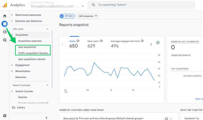Open the Advertising target icon
The height and width of the screenshot is (120, 203).
click(x=4, y=40)
